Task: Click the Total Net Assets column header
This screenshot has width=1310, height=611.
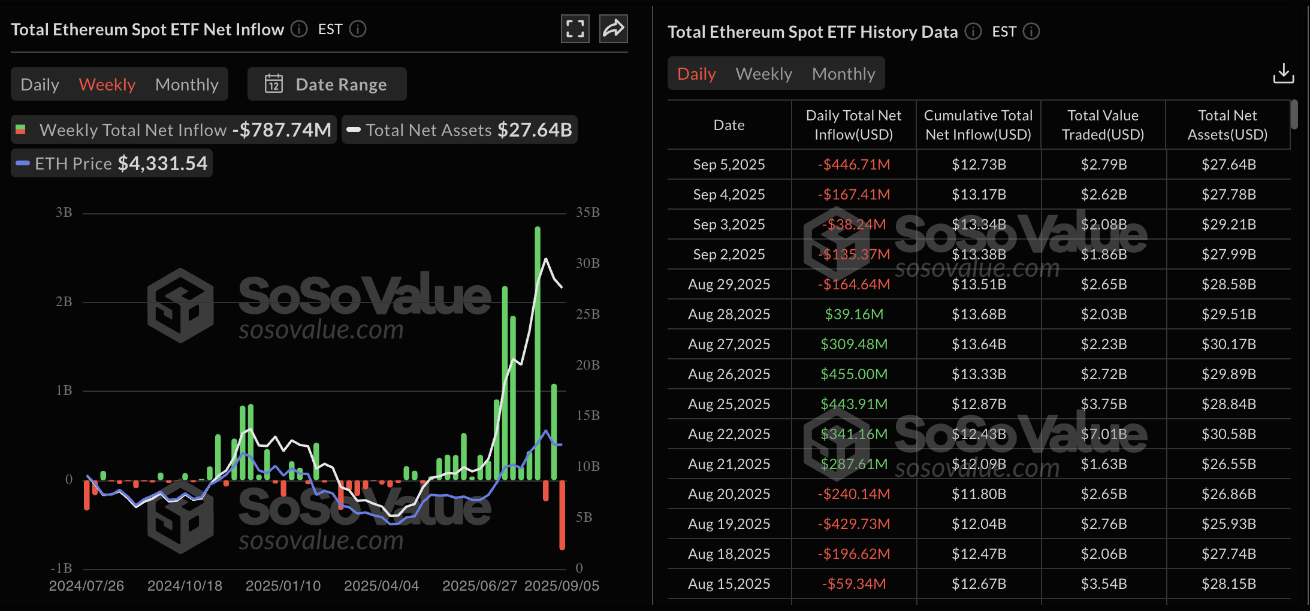Action: 1227,125
